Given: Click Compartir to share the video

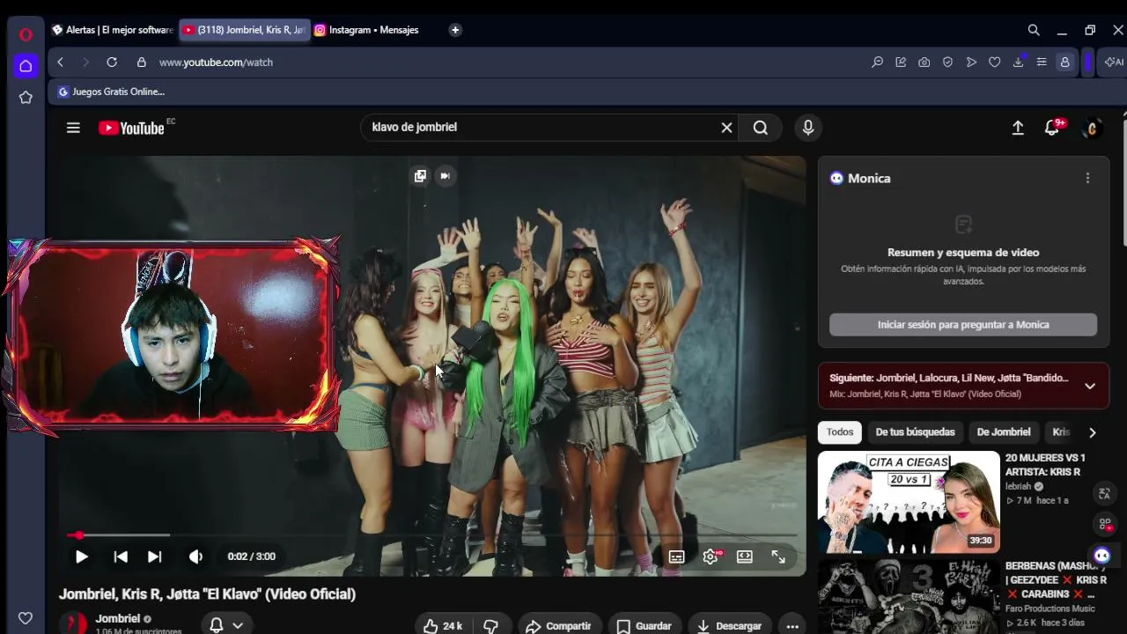Looking at the screenshot, I should [559, 626].
